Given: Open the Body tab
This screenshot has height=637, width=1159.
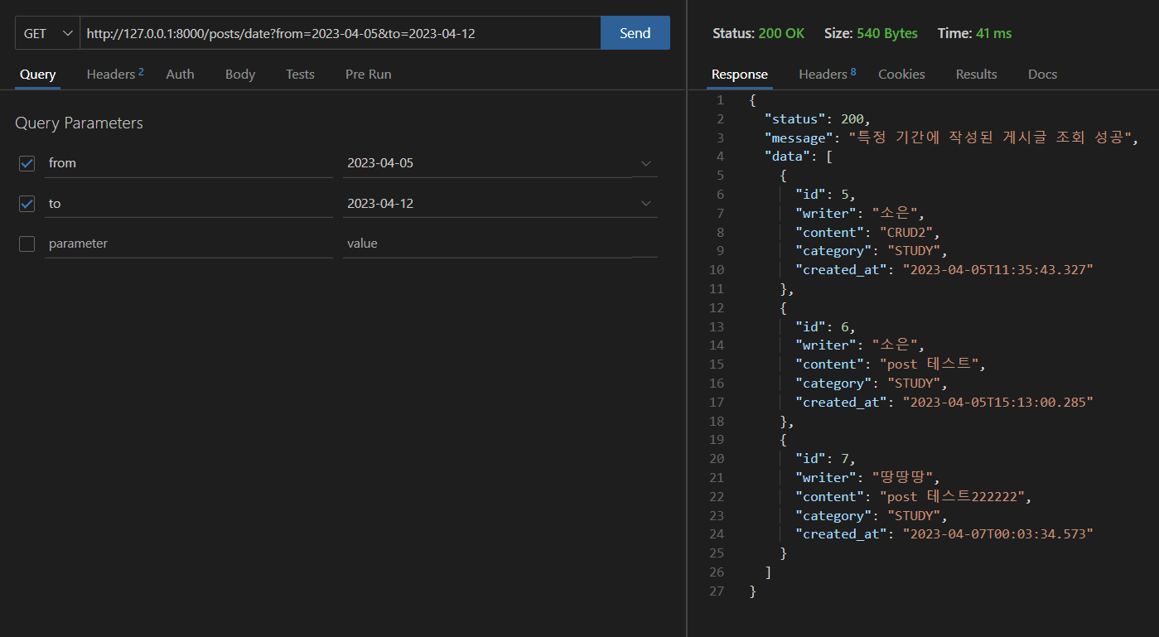Looking at the screenshot, I should pos(240,75).
